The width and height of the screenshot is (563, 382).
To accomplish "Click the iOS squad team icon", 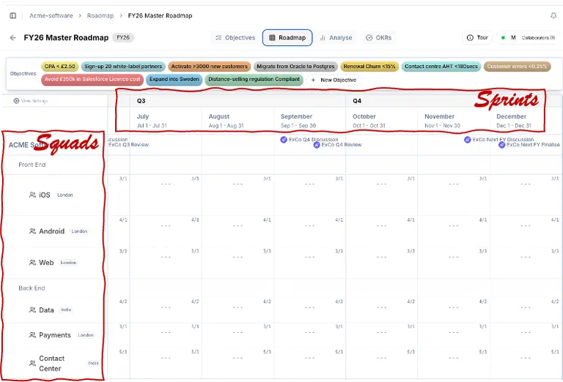I will (x=32, y=195).
